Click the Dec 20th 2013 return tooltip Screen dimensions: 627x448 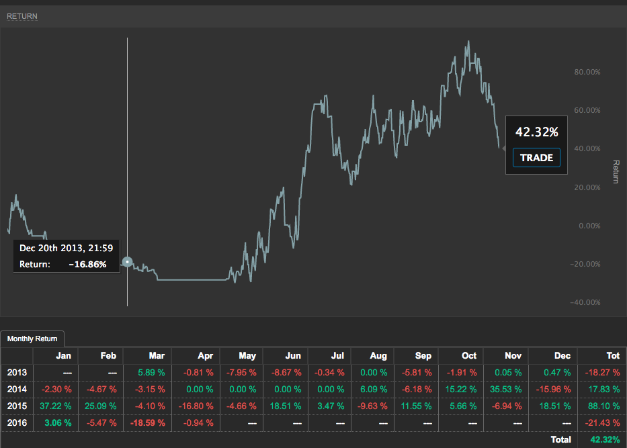(66, 256)
